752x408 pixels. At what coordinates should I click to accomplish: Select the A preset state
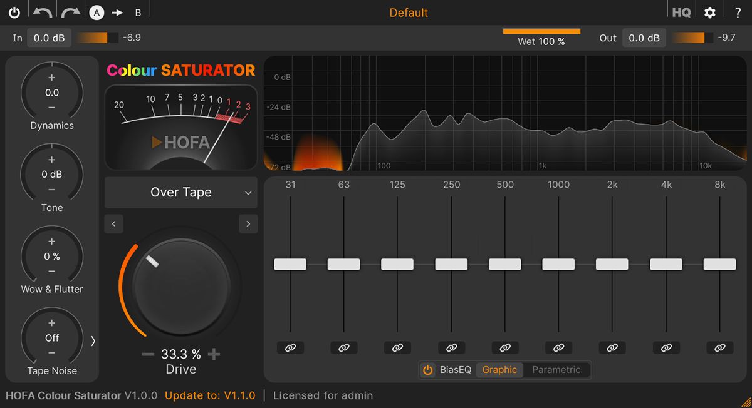click(x=97, y=13)
